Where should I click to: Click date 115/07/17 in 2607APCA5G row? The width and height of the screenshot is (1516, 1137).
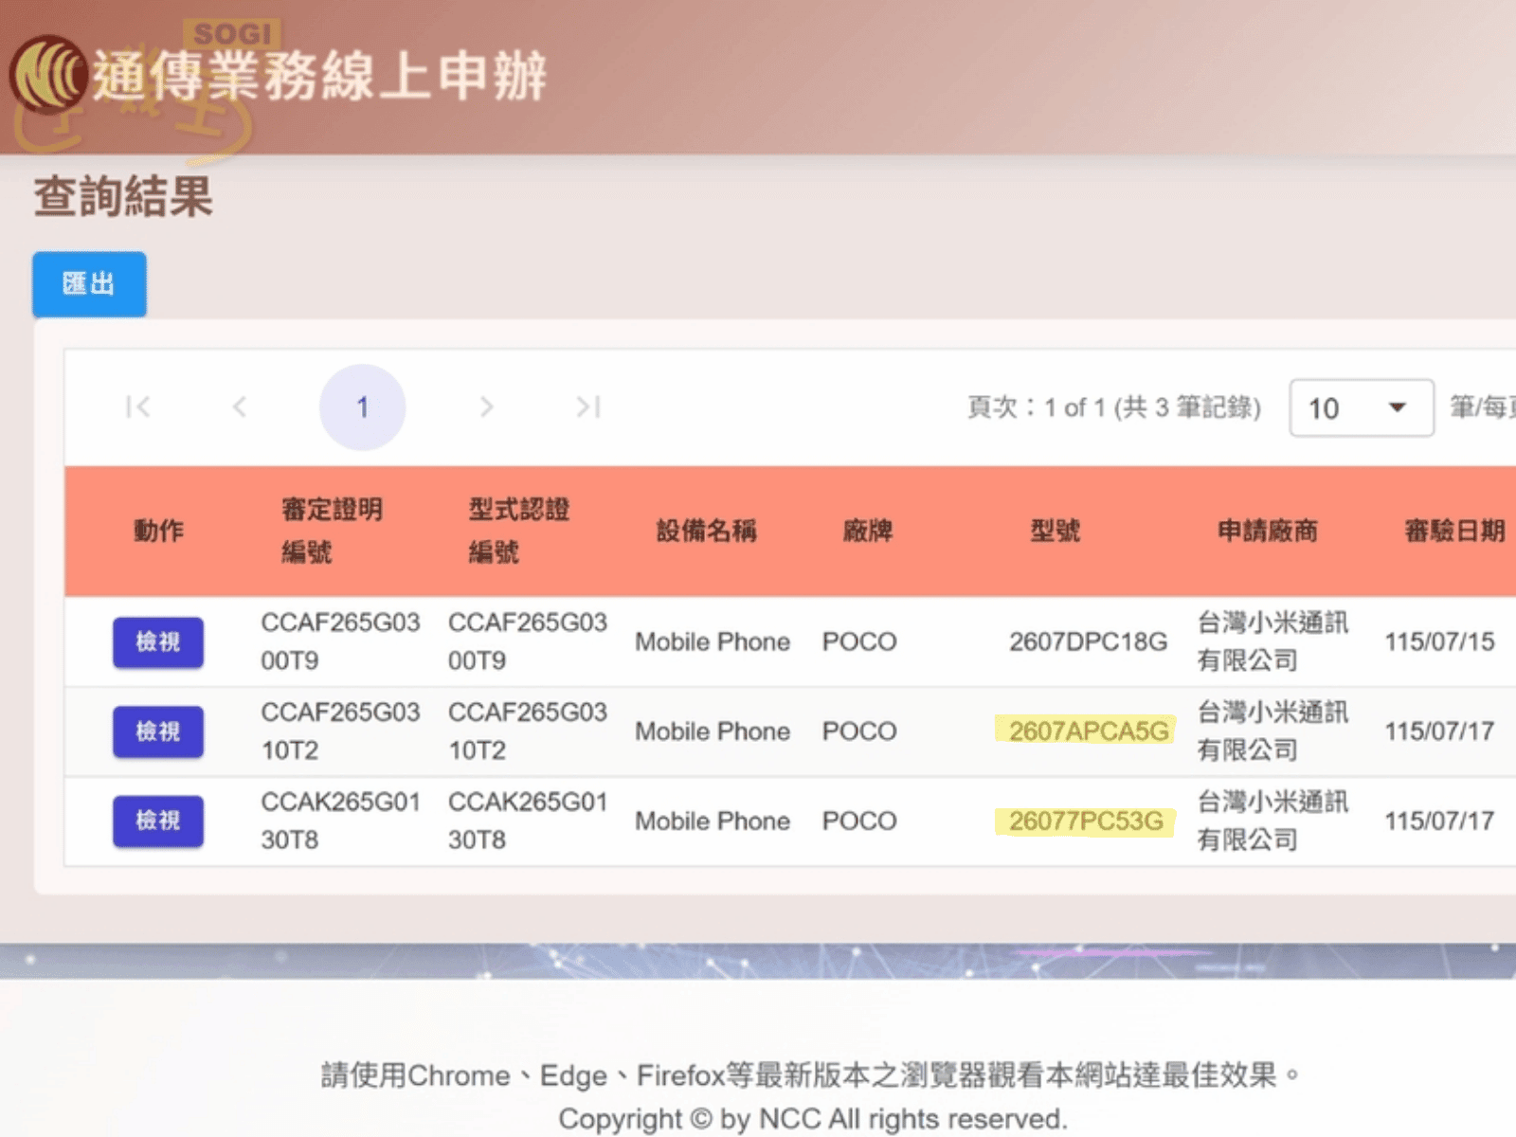click(x=1439, y=731)
